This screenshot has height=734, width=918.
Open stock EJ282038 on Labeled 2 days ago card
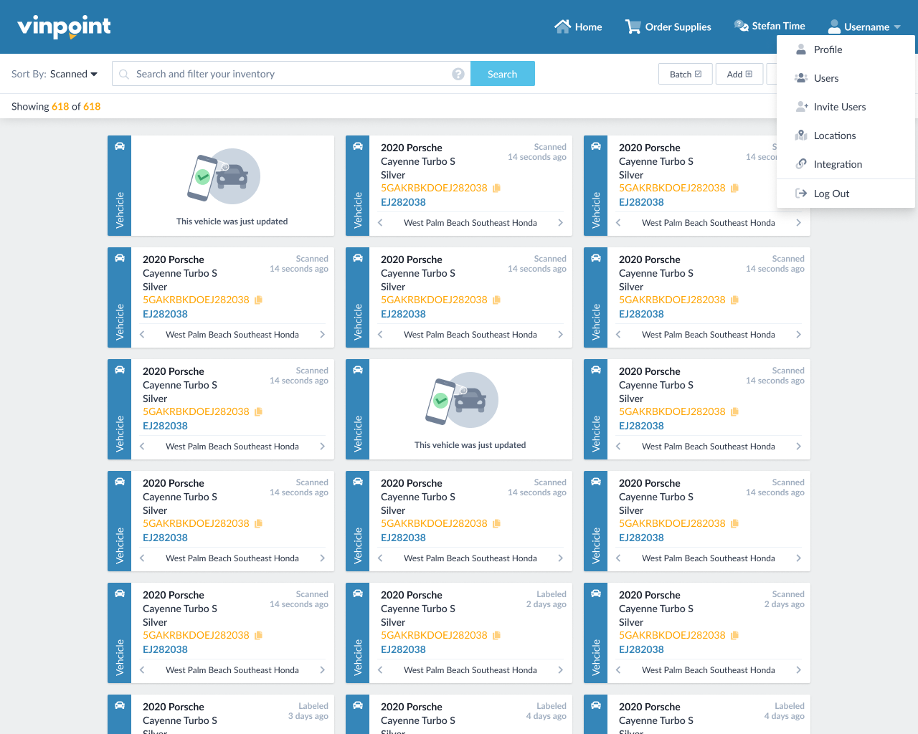[403, 649]
